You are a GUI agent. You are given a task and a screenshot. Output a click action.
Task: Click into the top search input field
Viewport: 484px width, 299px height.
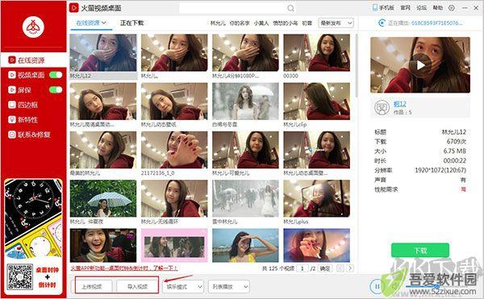(233, 8)
